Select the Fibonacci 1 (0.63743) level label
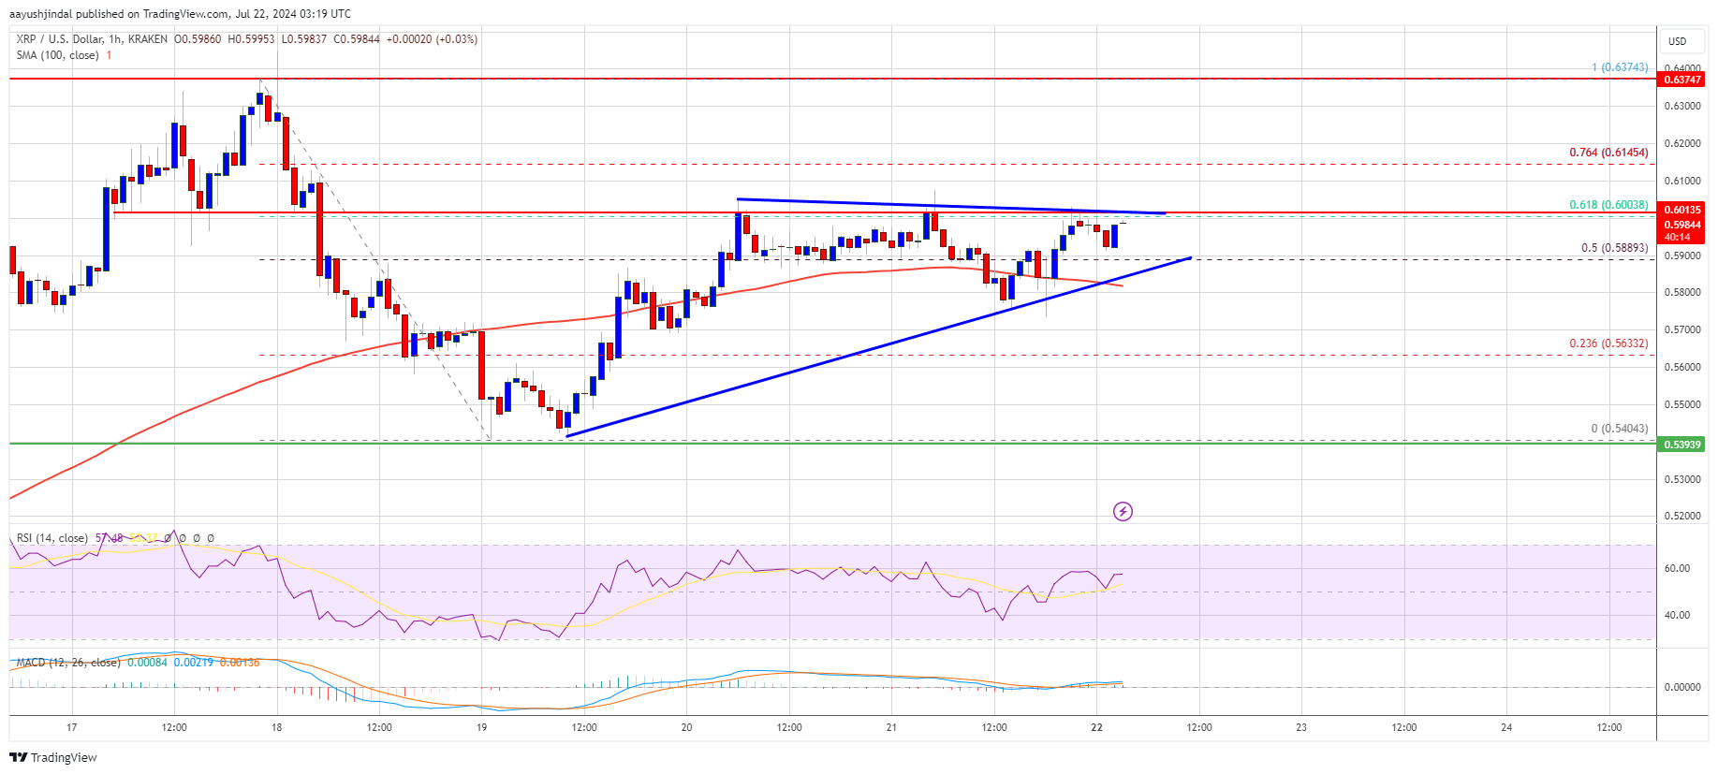 click(x=1620, y=67)
